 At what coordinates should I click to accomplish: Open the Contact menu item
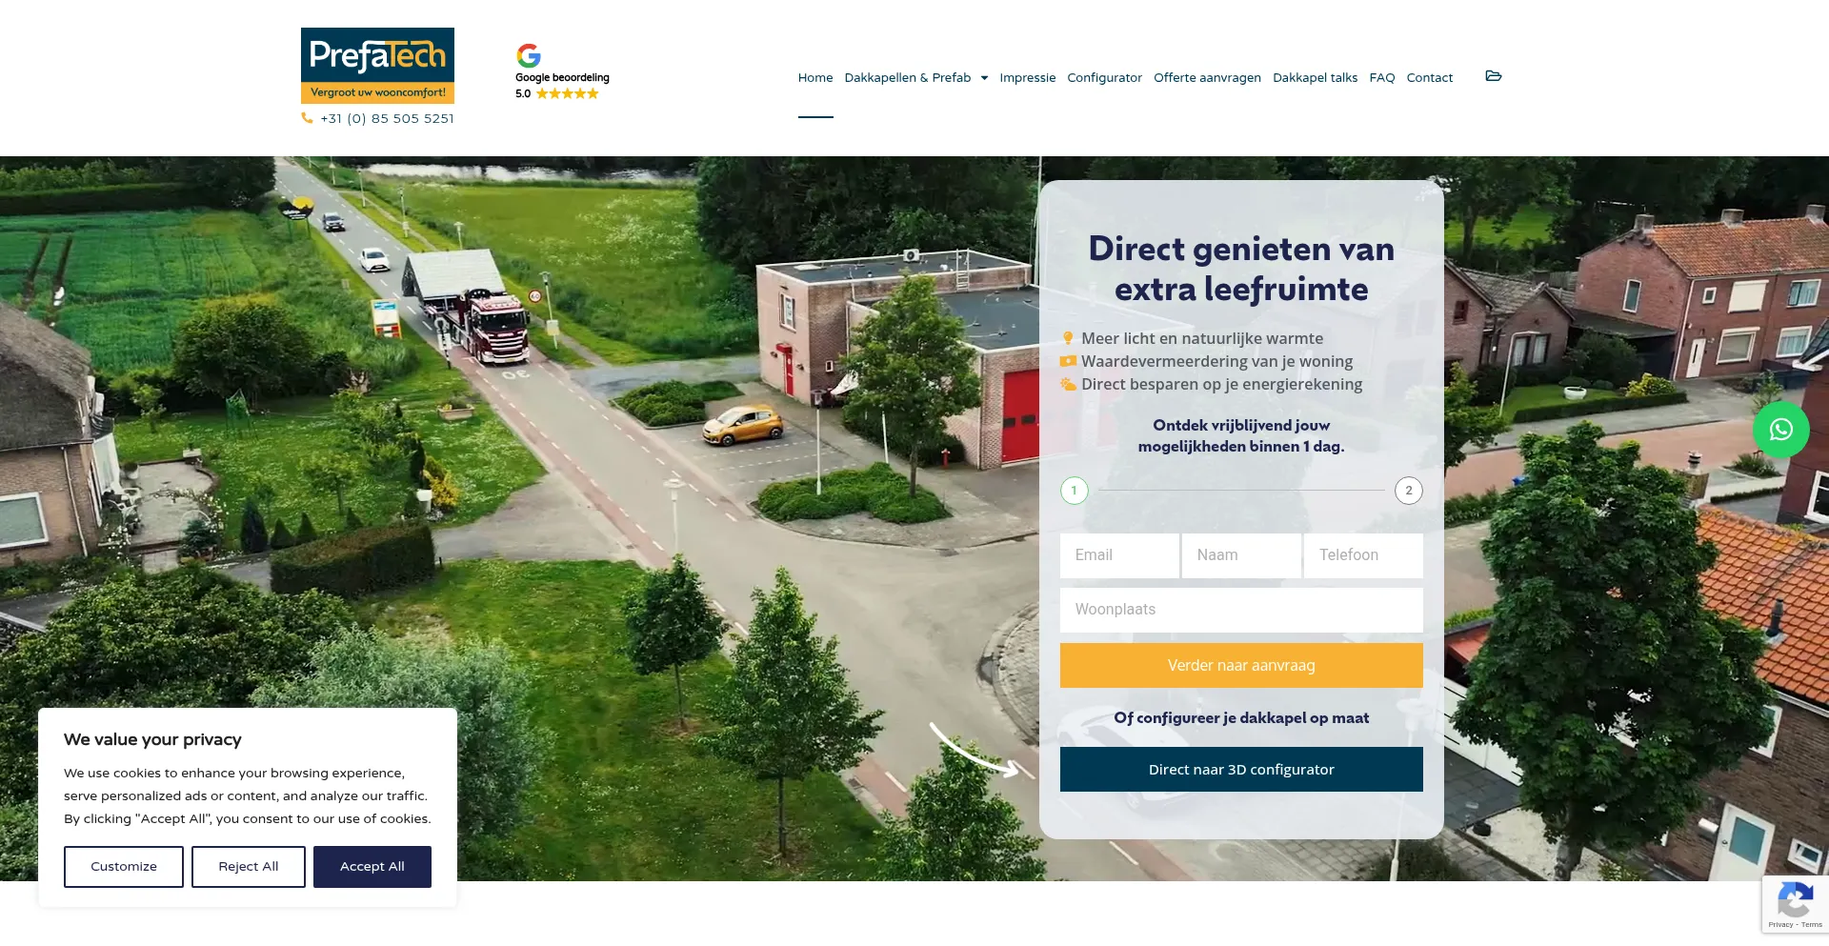1429,78
